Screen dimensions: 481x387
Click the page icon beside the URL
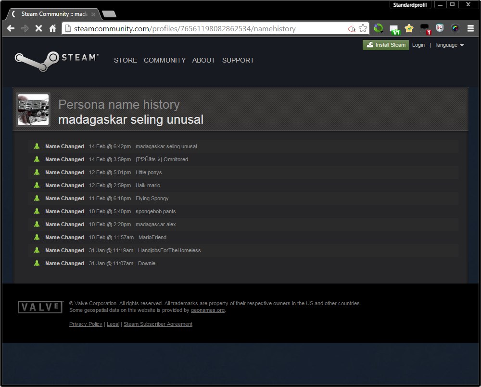coord(68,28)
